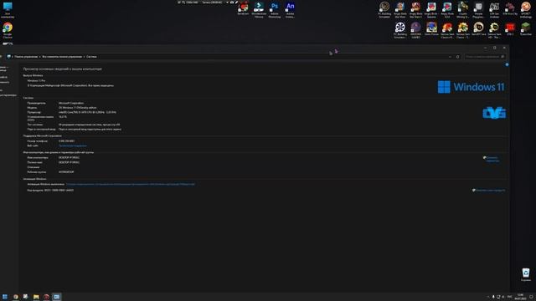Image resolution: width=536 pixels, height=301 pixels.
Task: Click the pencil icon in top overlay
Action: 236,2
